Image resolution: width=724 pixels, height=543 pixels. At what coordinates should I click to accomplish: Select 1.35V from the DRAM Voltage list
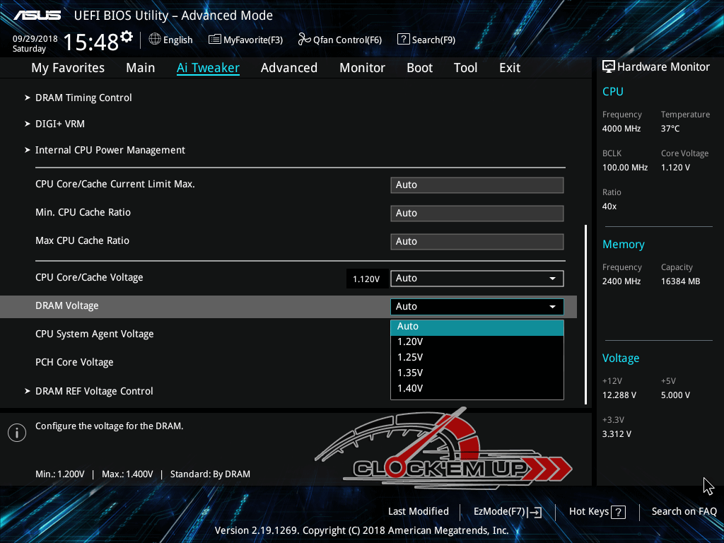point(410,373)
